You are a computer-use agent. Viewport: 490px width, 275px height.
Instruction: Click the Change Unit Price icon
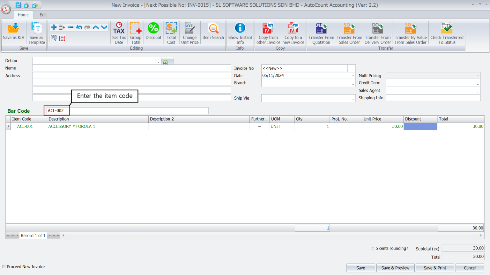190,32
